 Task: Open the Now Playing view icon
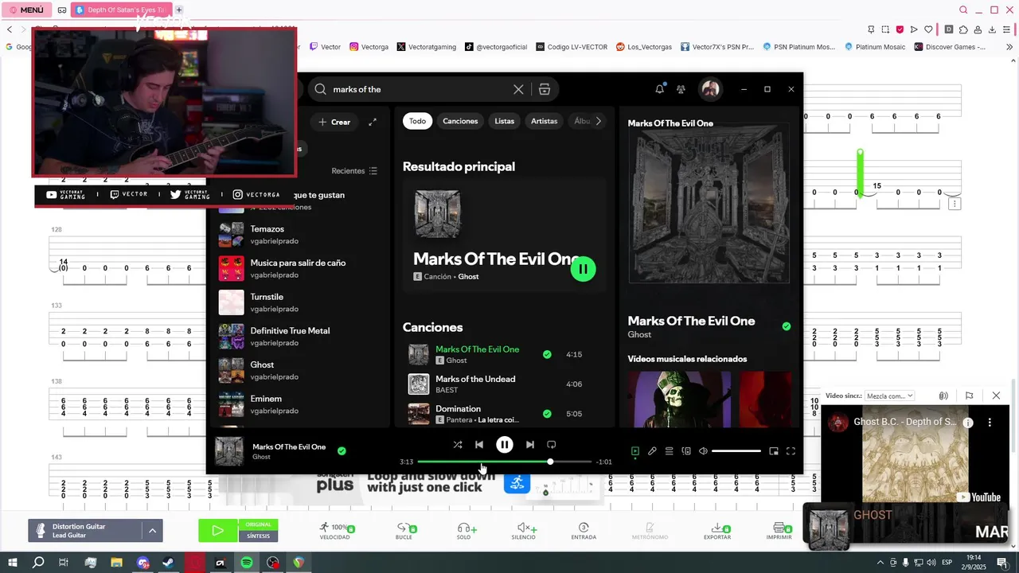(x=635, y=451)
